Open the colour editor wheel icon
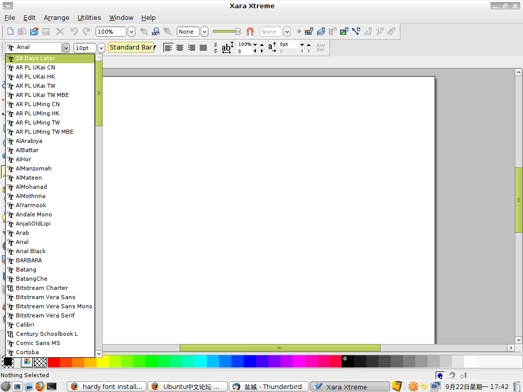This screenshot has height=392, width=523. point(27,362)
